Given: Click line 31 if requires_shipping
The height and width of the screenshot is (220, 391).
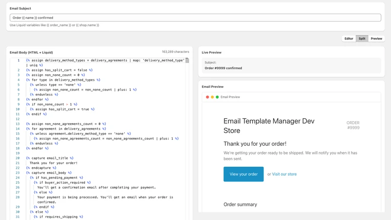Looking at the screenshot, I should click(x=58, y=217).
